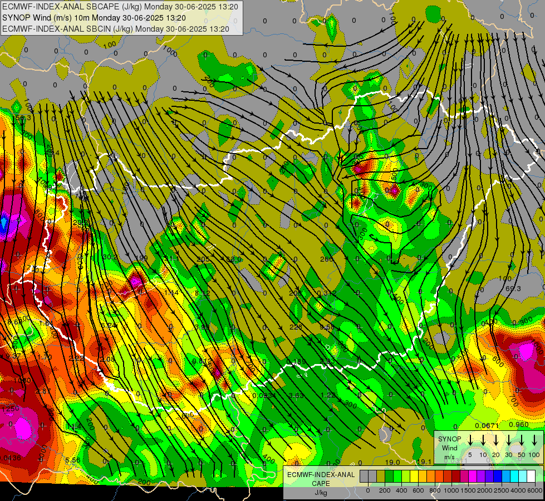Click the 4000 tick label on the CAPE scale
Image resolution: width=545 pixels, height=501 pixels.
pyautogui.click(x=518, y=490)
